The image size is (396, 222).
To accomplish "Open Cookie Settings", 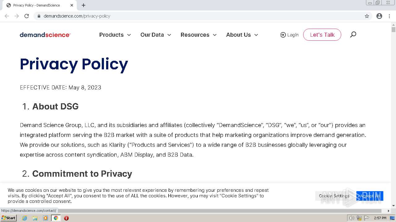I will 334,196.
